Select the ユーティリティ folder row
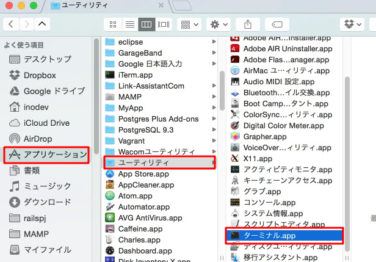376x262 pixels. pos(160,163)
